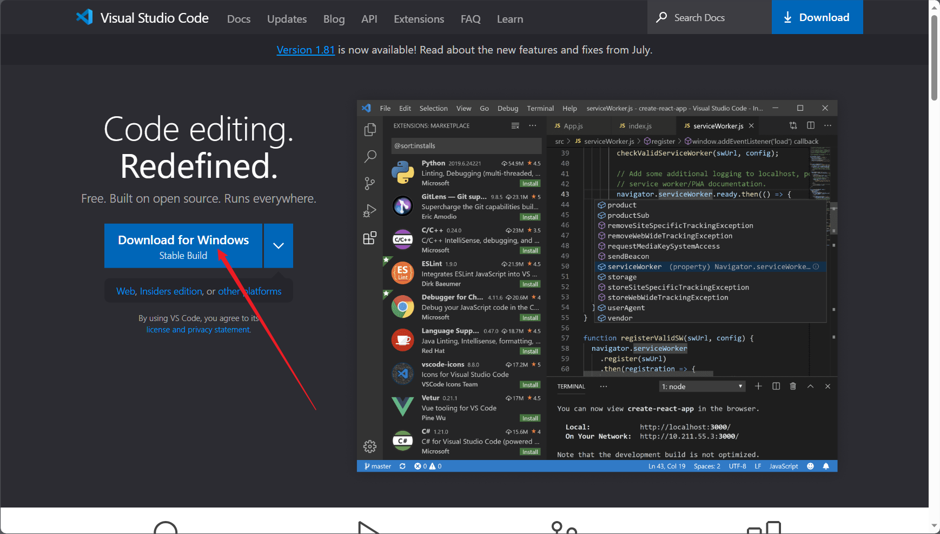Click the notifications bell in the status bar

click(x=826, y=466)
